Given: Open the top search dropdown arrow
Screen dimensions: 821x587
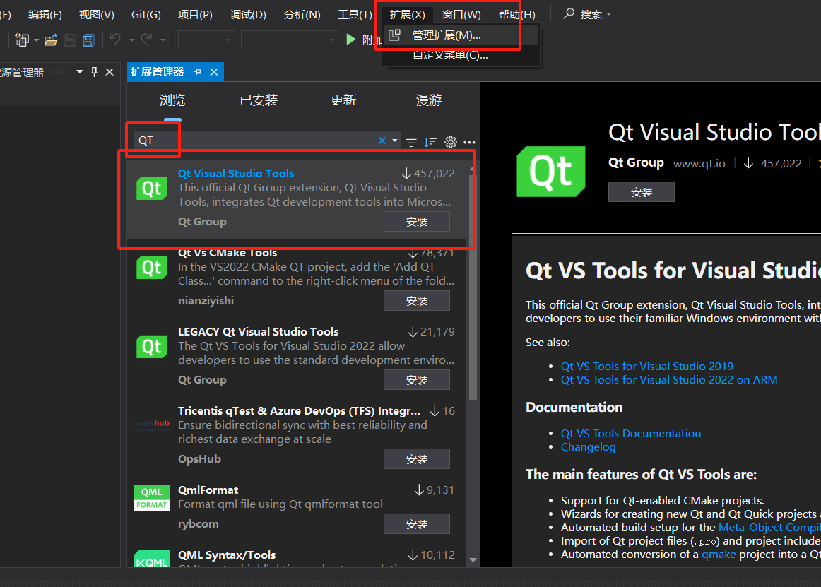Looking at the screenshot, I should [x=609, y=14].
